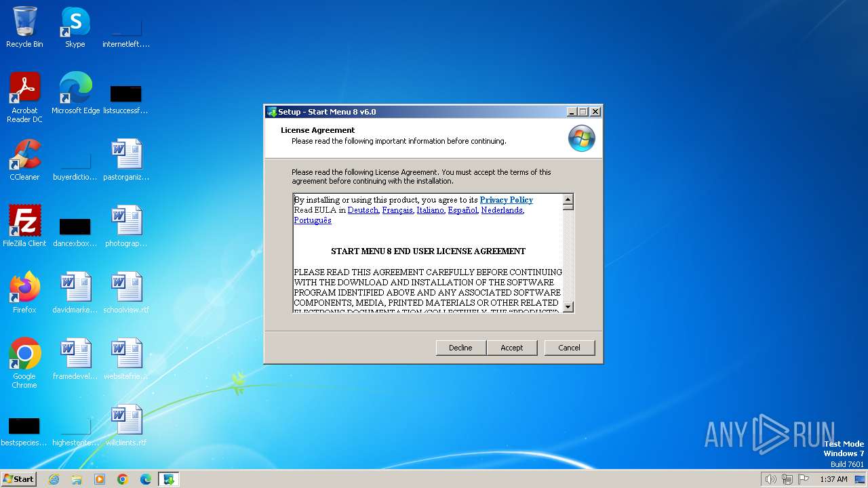Screen dimensions: 868x488
Task: Launch Skype from the desktop
Action: 75,27
